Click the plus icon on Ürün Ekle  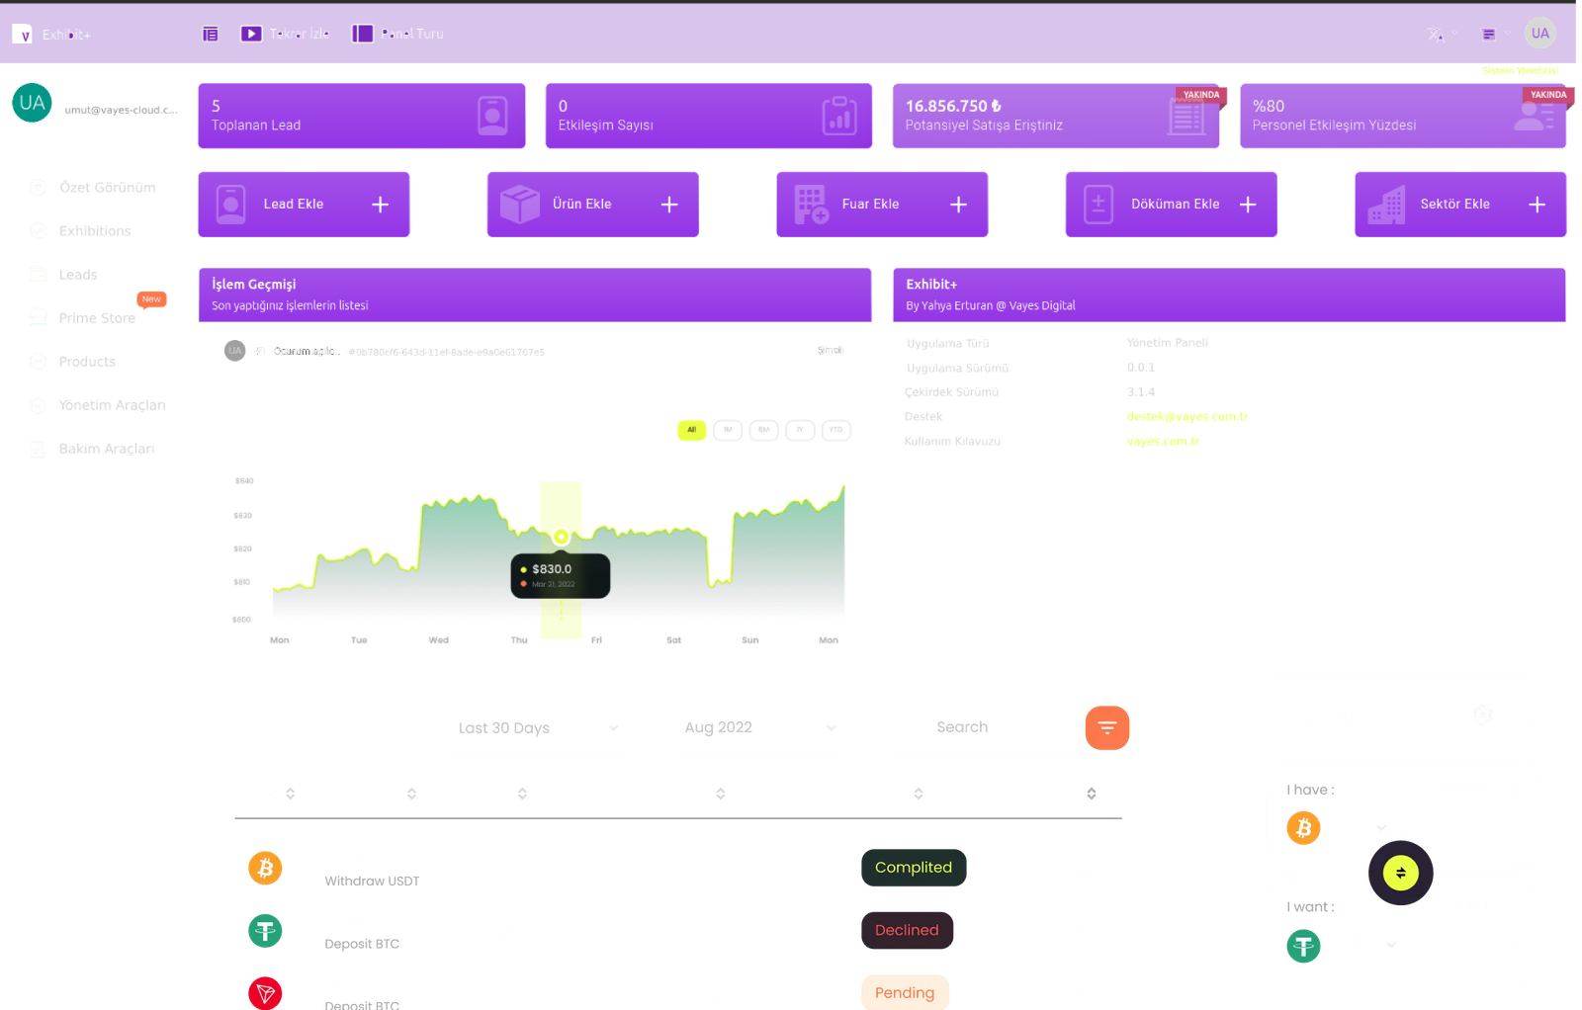point(669,205)
